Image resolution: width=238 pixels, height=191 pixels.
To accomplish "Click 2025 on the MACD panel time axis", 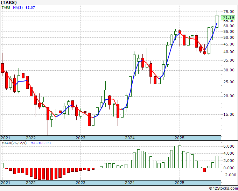I will (x=180, y=183).
